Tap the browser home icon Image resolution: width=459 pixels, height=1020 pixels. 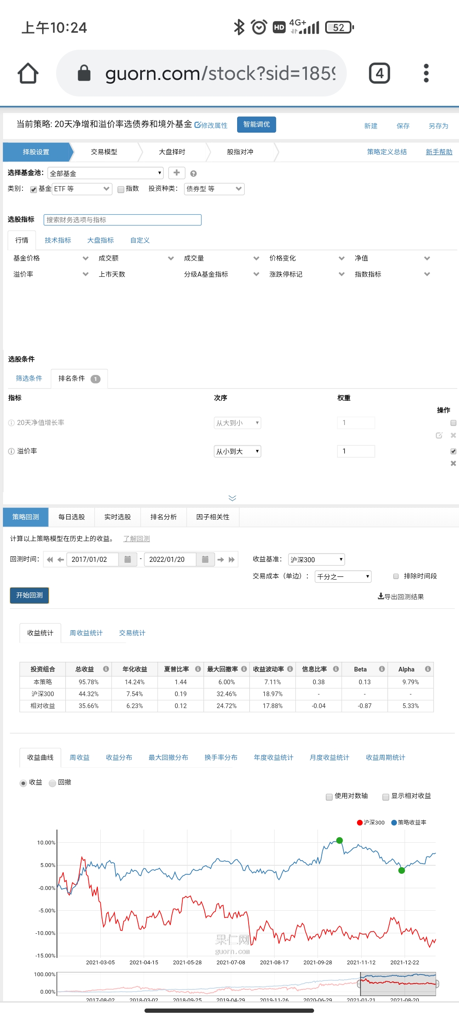pos(28,73)
